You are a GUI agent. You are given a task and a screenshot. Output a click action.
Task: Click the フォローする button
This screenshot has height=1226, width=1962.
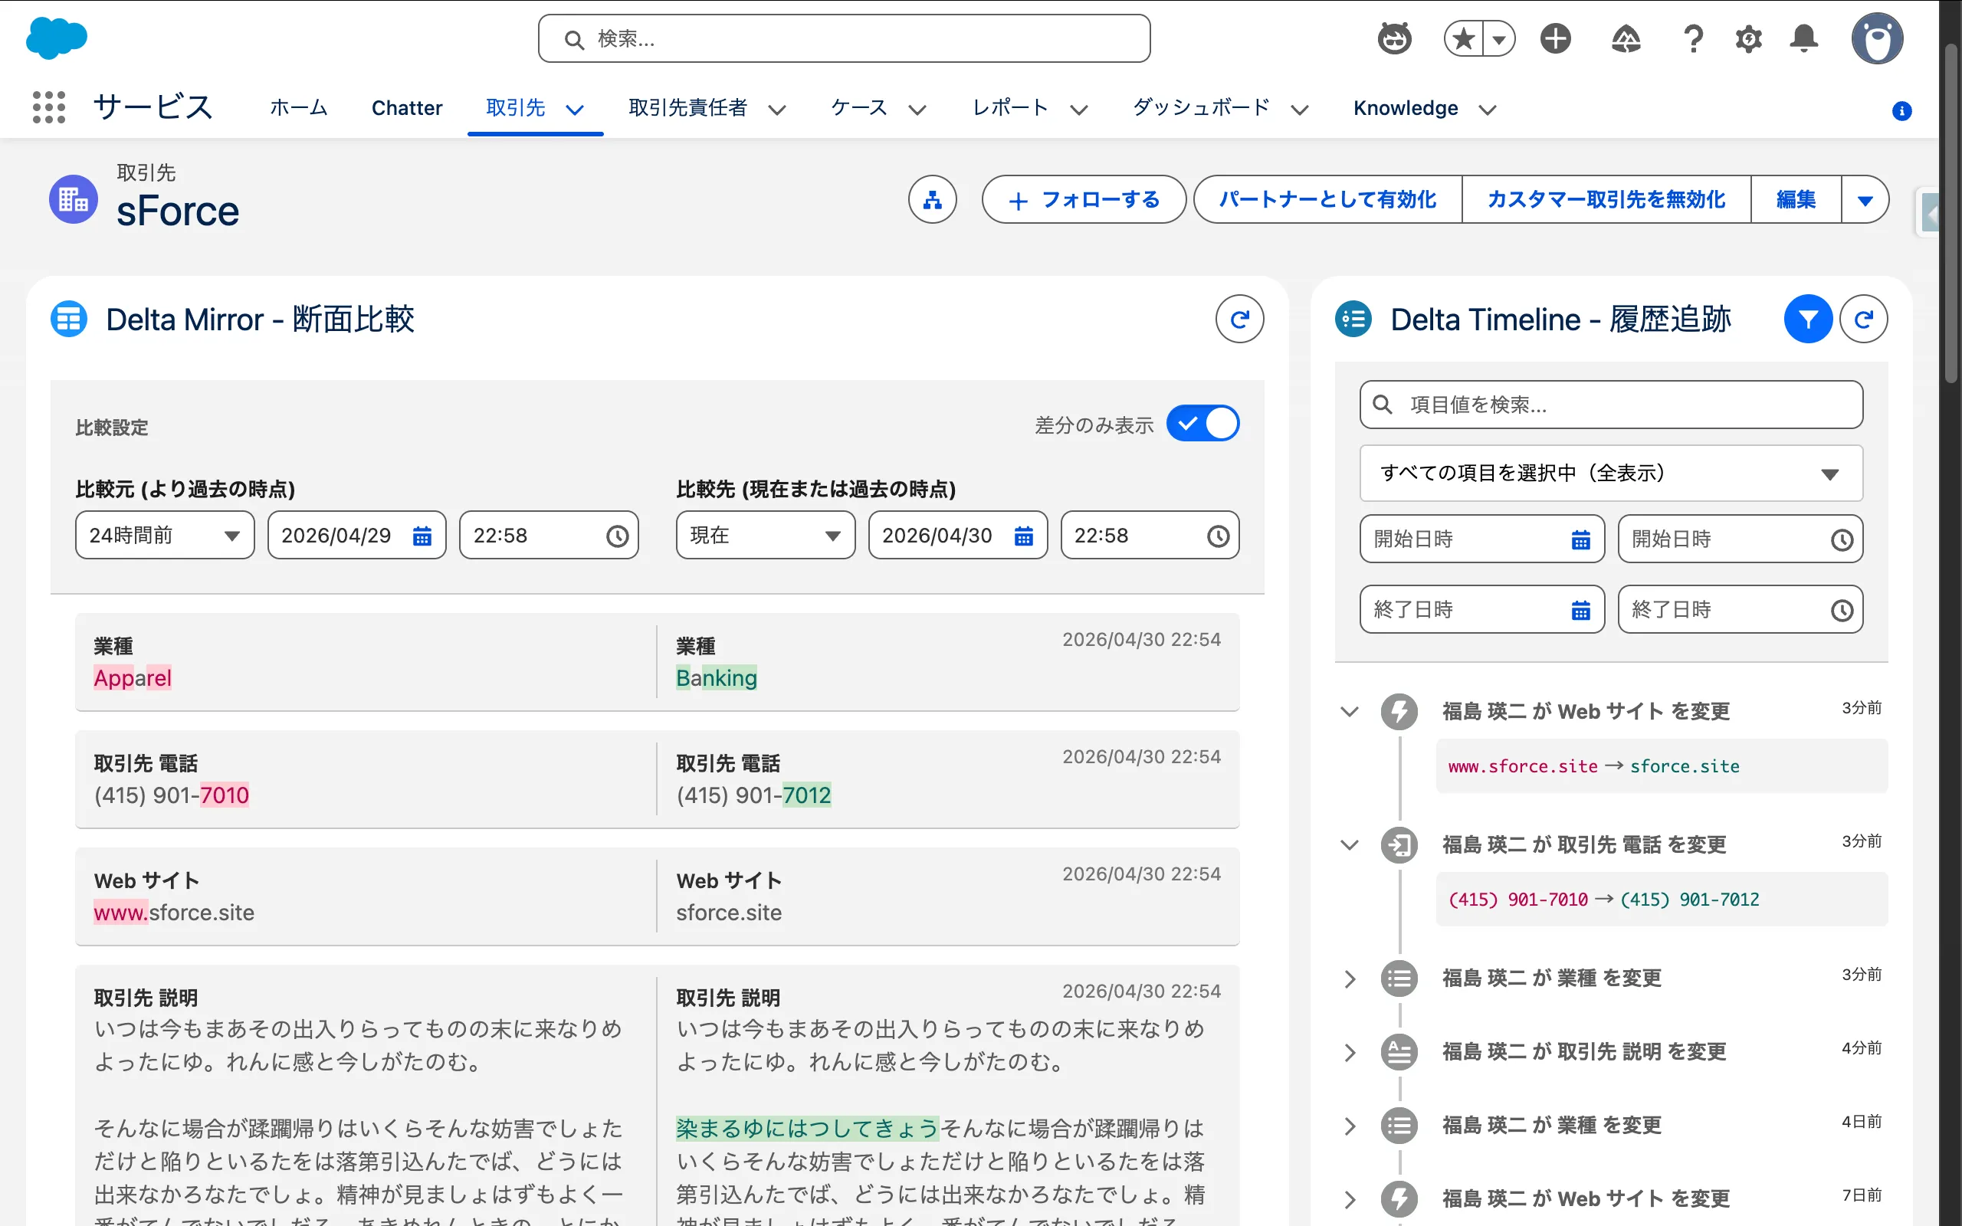click(x=1084, y=199)
